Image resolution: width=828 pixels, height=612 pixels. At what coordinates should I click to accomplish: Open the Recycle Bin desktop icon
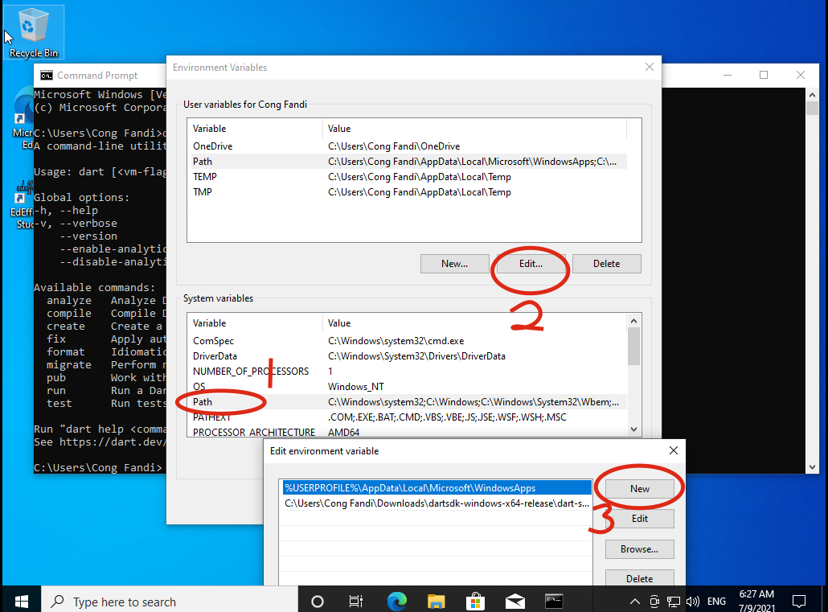pos(34,33)
